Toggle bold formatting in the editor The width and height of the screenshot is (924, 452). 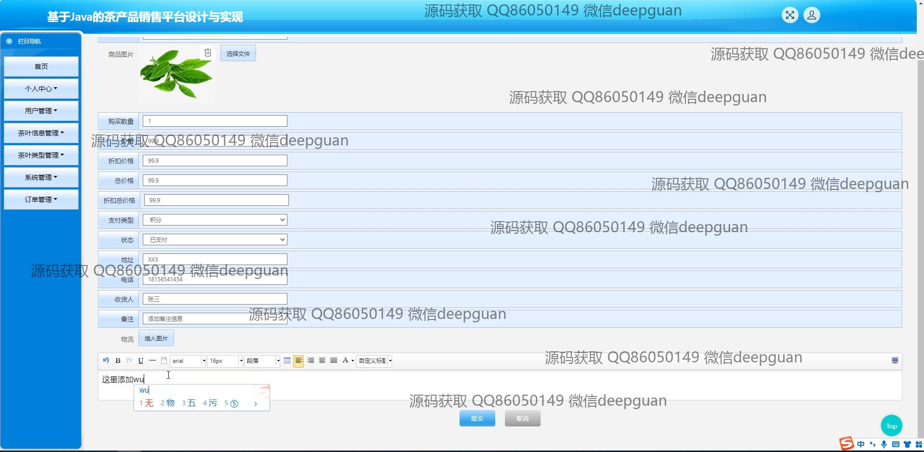pos(118,360)
